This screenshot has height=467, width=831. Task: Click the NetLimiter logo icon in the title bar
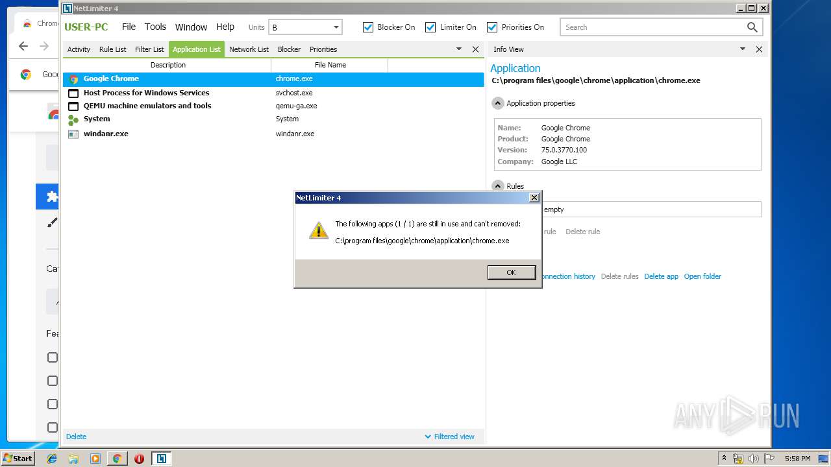coord(68,8)
